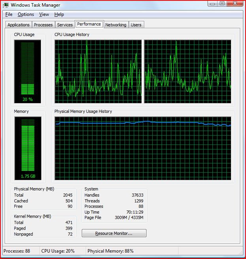Click Physical Memory Free value 90
This screenshot has width=246, height=259.
70,206
